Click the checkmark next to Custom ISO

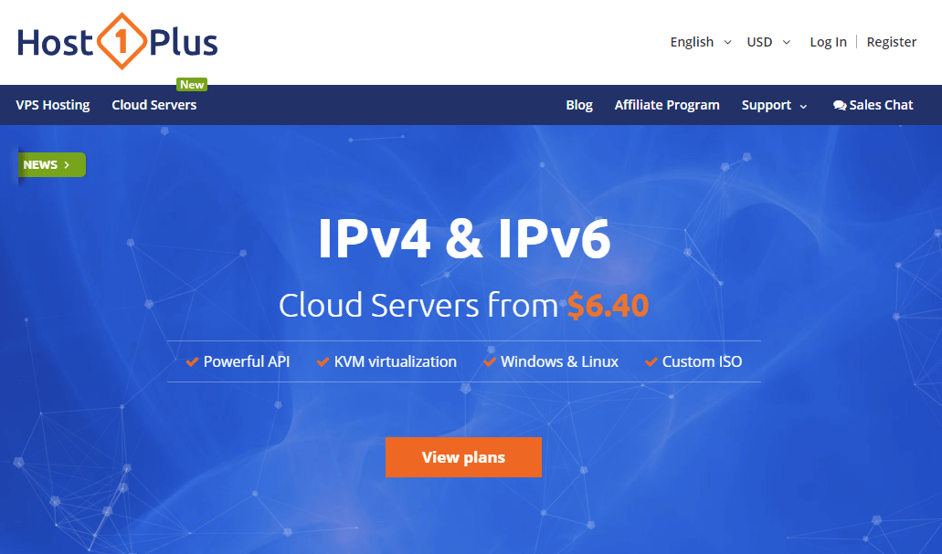pos(651,362)
